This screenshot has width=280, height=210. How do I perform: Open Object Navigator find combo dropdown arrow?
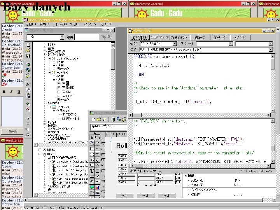point(62,37)
